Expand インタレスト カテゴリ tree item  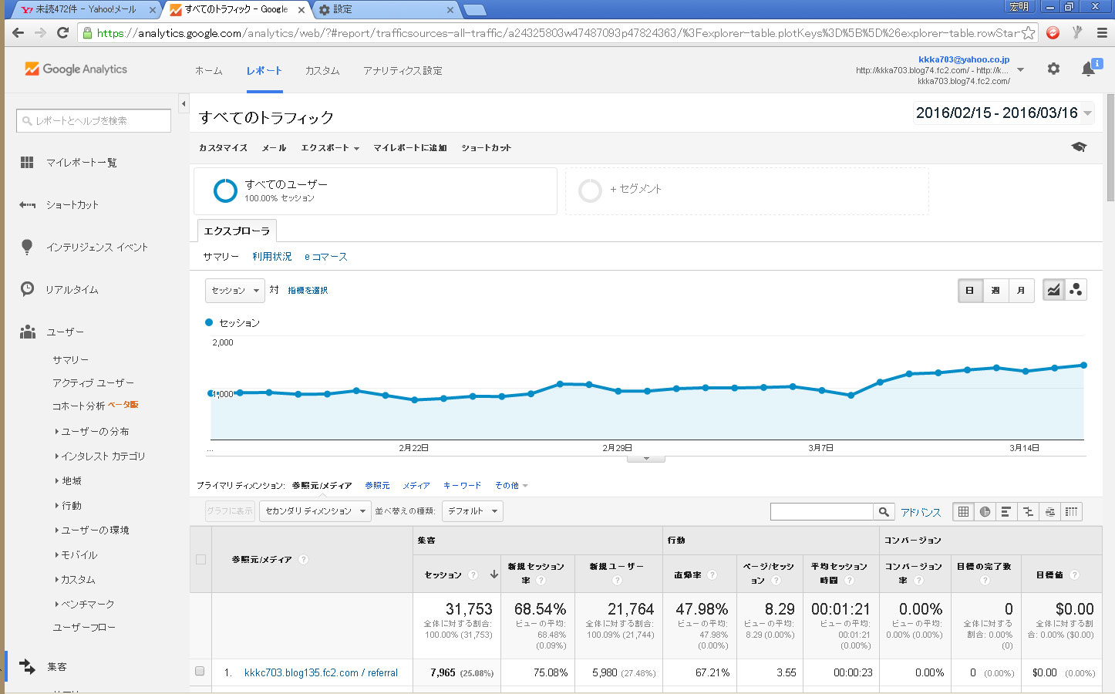[99, 456]
